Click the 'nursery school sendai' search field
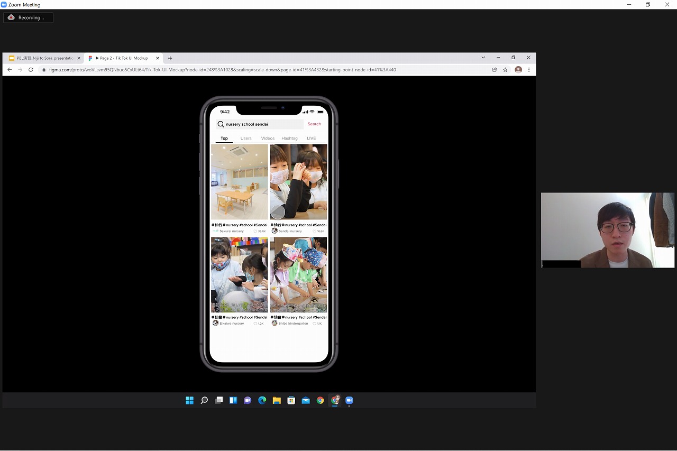Image resolution: width=677 pixels, height=451 pixels. pyautogui.click(x=260, y=124)
